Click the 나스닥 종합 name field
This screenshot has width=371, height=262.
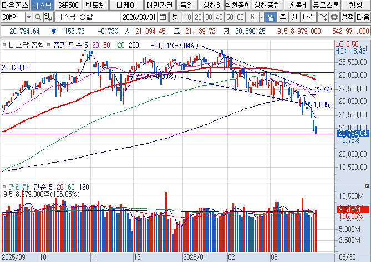[x=87, y=17]
